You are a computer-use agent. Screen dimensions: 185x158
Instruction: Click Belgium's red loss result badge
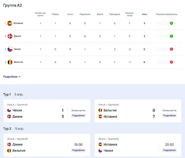(x=171, y=62)
